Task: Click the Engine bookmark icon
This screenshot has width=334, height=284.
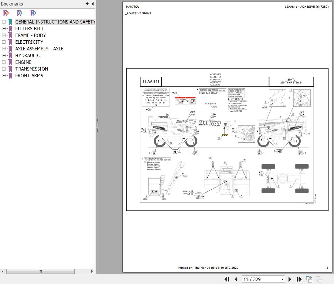Action: (10, 62)
